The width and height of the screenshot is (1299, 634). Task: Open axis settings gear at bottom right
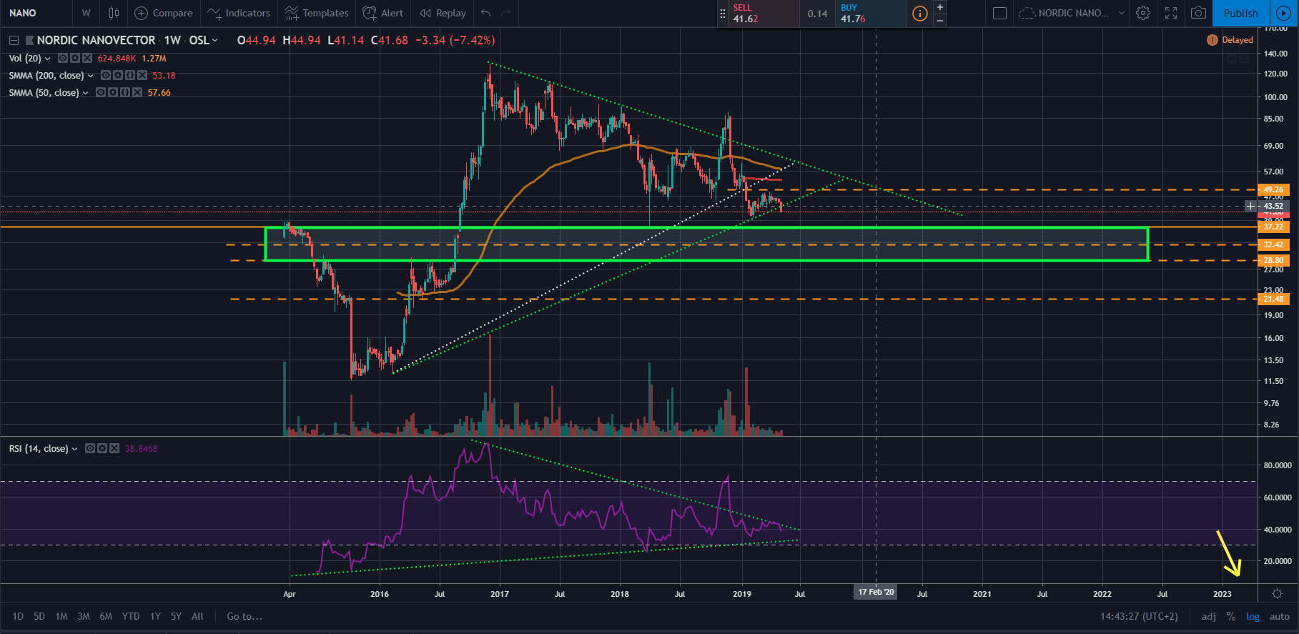pyautogui.click(x=1277, y=593)
